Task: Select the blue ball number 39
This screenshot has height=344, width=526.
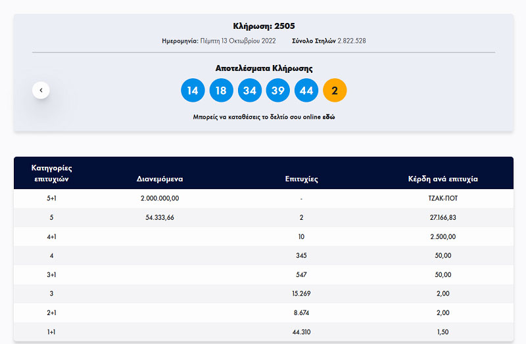Action: click(277, 91)
